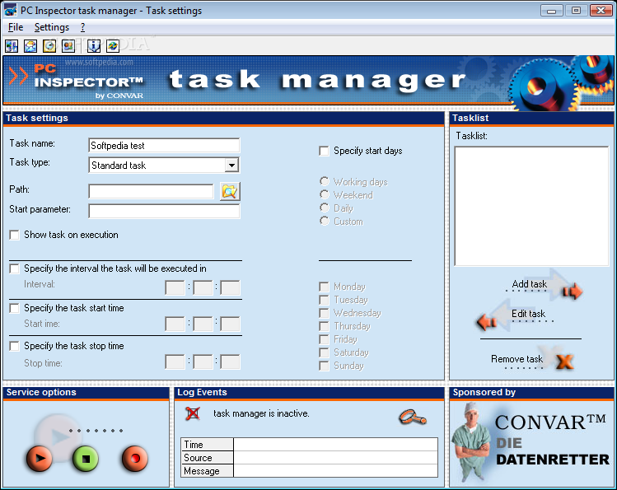Click the Task name input field
The image size is (617, 490).
point(164,146)
